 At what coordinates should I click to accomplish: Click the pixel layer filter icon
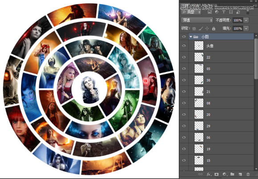coord(210,12)
